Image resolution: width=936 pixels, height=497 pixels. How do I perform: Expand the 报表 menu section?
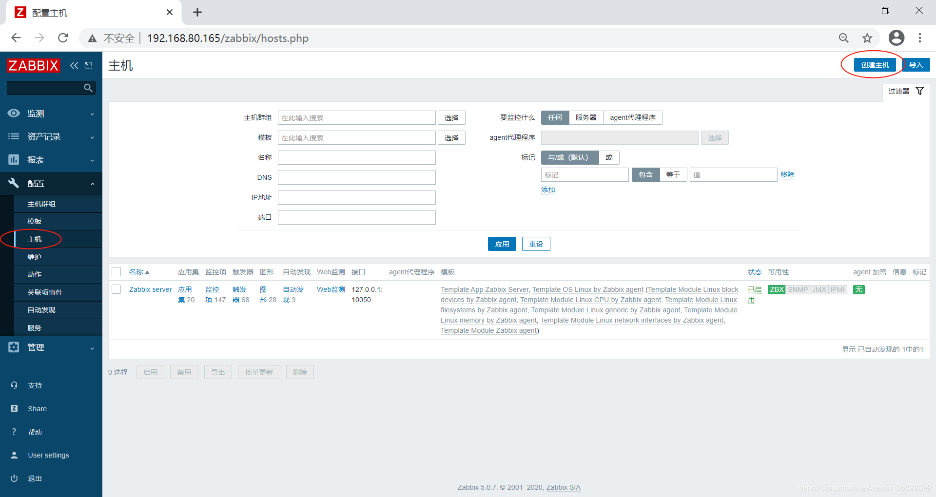(51, 160)
